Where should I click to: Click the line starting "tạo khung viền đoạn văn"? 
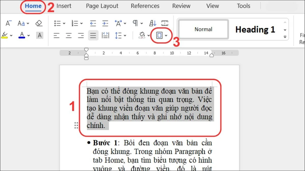point(149,108)
